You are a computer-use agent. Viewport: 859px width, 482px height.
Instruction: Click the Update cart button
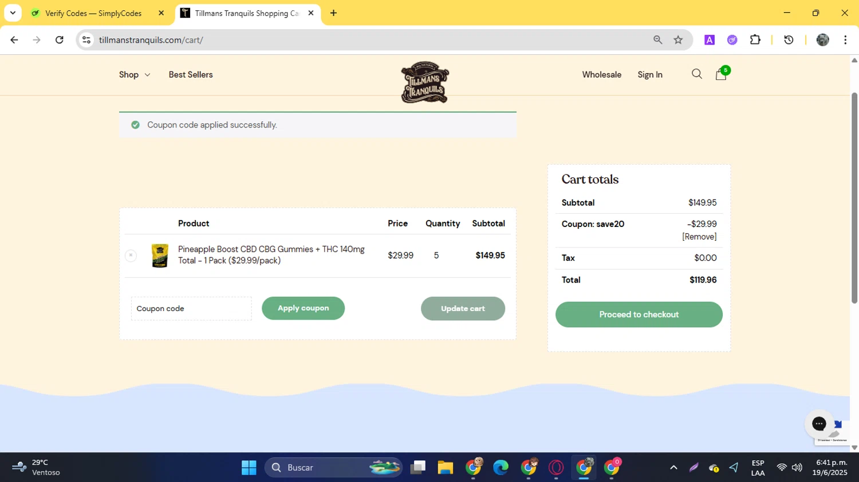coord(463,309)
